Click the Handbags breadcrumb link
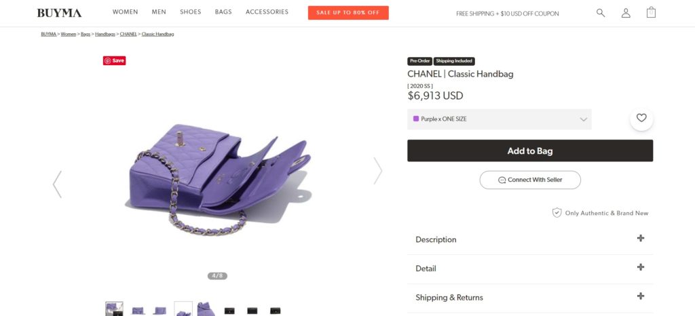The height and width of the screenshot is (316, 695). click(105, 34)
